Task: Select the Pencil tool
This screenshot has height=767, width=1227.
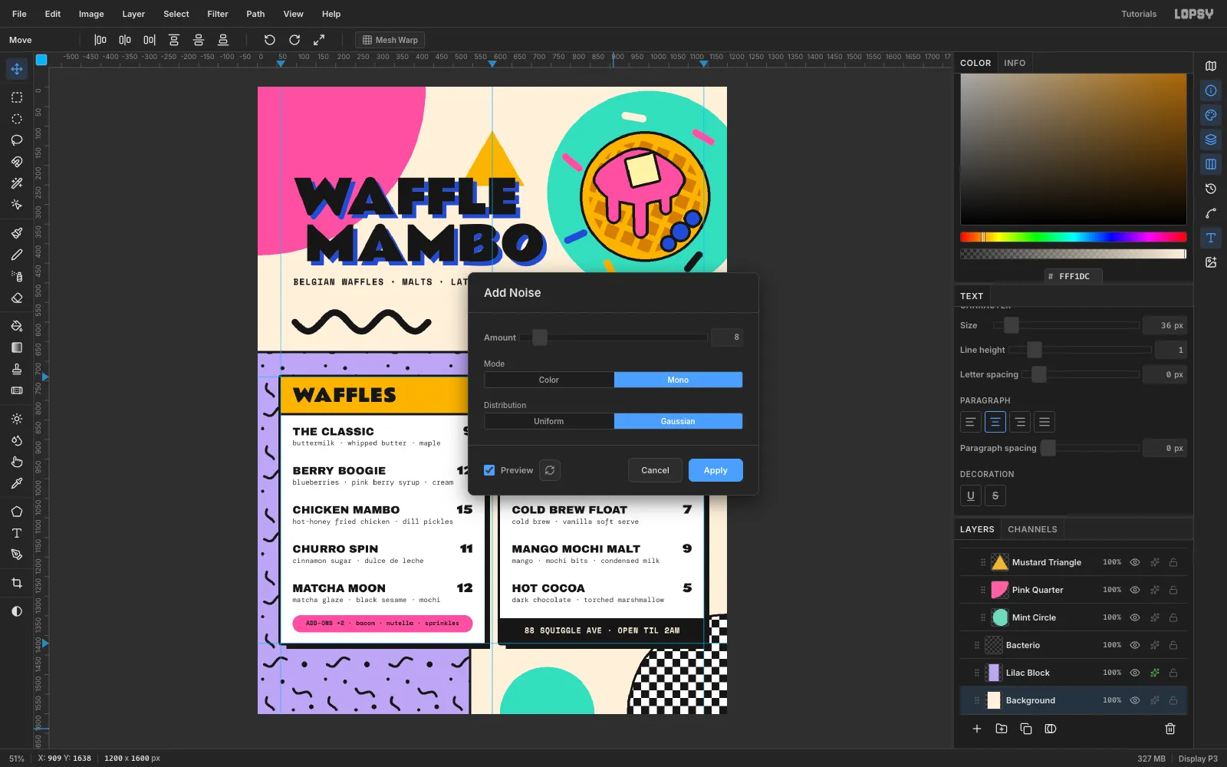Action: (17, 255)
